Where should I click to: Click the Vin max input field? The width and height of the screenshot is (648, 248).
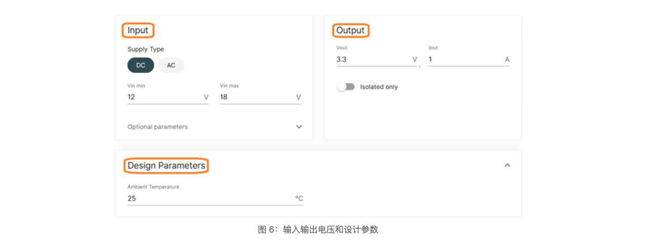256,97
